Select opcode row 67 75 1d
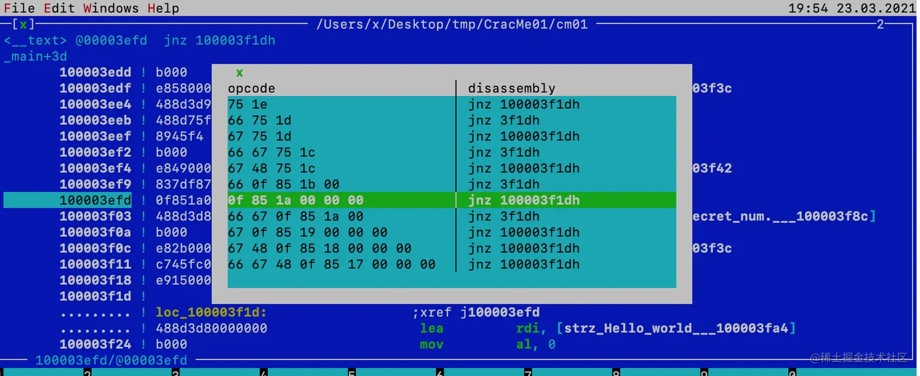Image resolution: width=920 pixels, height=376 pixels. pyautogui.click(x=451, y=136)
